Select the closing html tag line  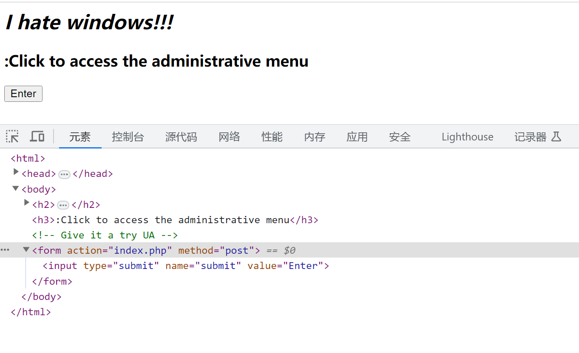point(31,312)
